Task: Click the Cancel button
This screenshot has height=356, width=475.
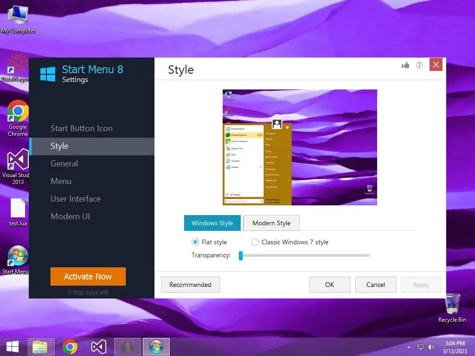Action: click(376, 285)
